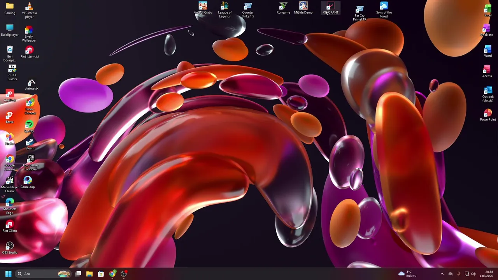Image resolution: width=498 pixels, height=280 pixels.
Task: Select the AnimeciX shortcut
Action: click(x=32, y=85)
